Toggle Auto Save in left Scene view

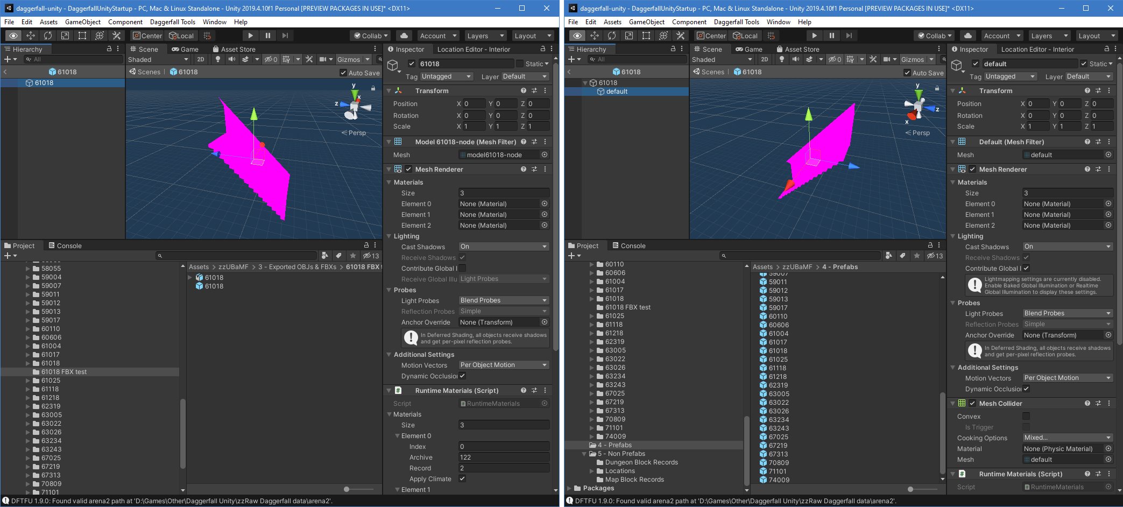343,73
